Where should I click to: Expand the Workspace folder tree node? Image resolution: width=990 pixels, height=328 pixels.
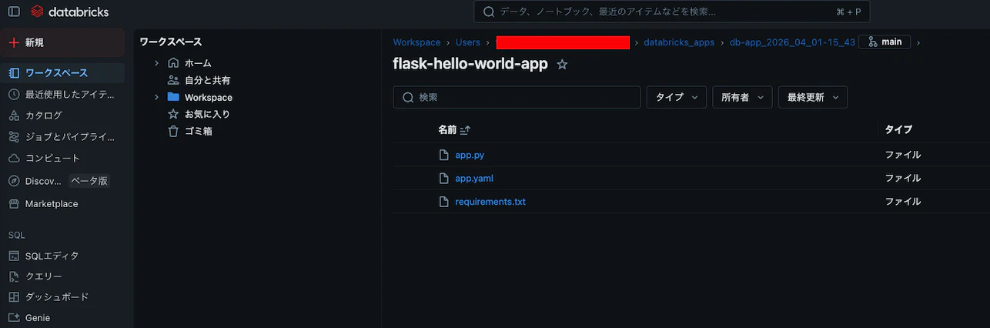[x=156, y=97]
